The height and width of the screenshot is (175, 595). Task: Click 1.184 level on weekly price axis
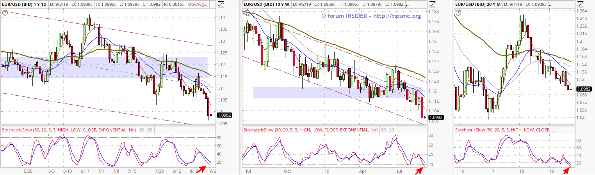434,12
